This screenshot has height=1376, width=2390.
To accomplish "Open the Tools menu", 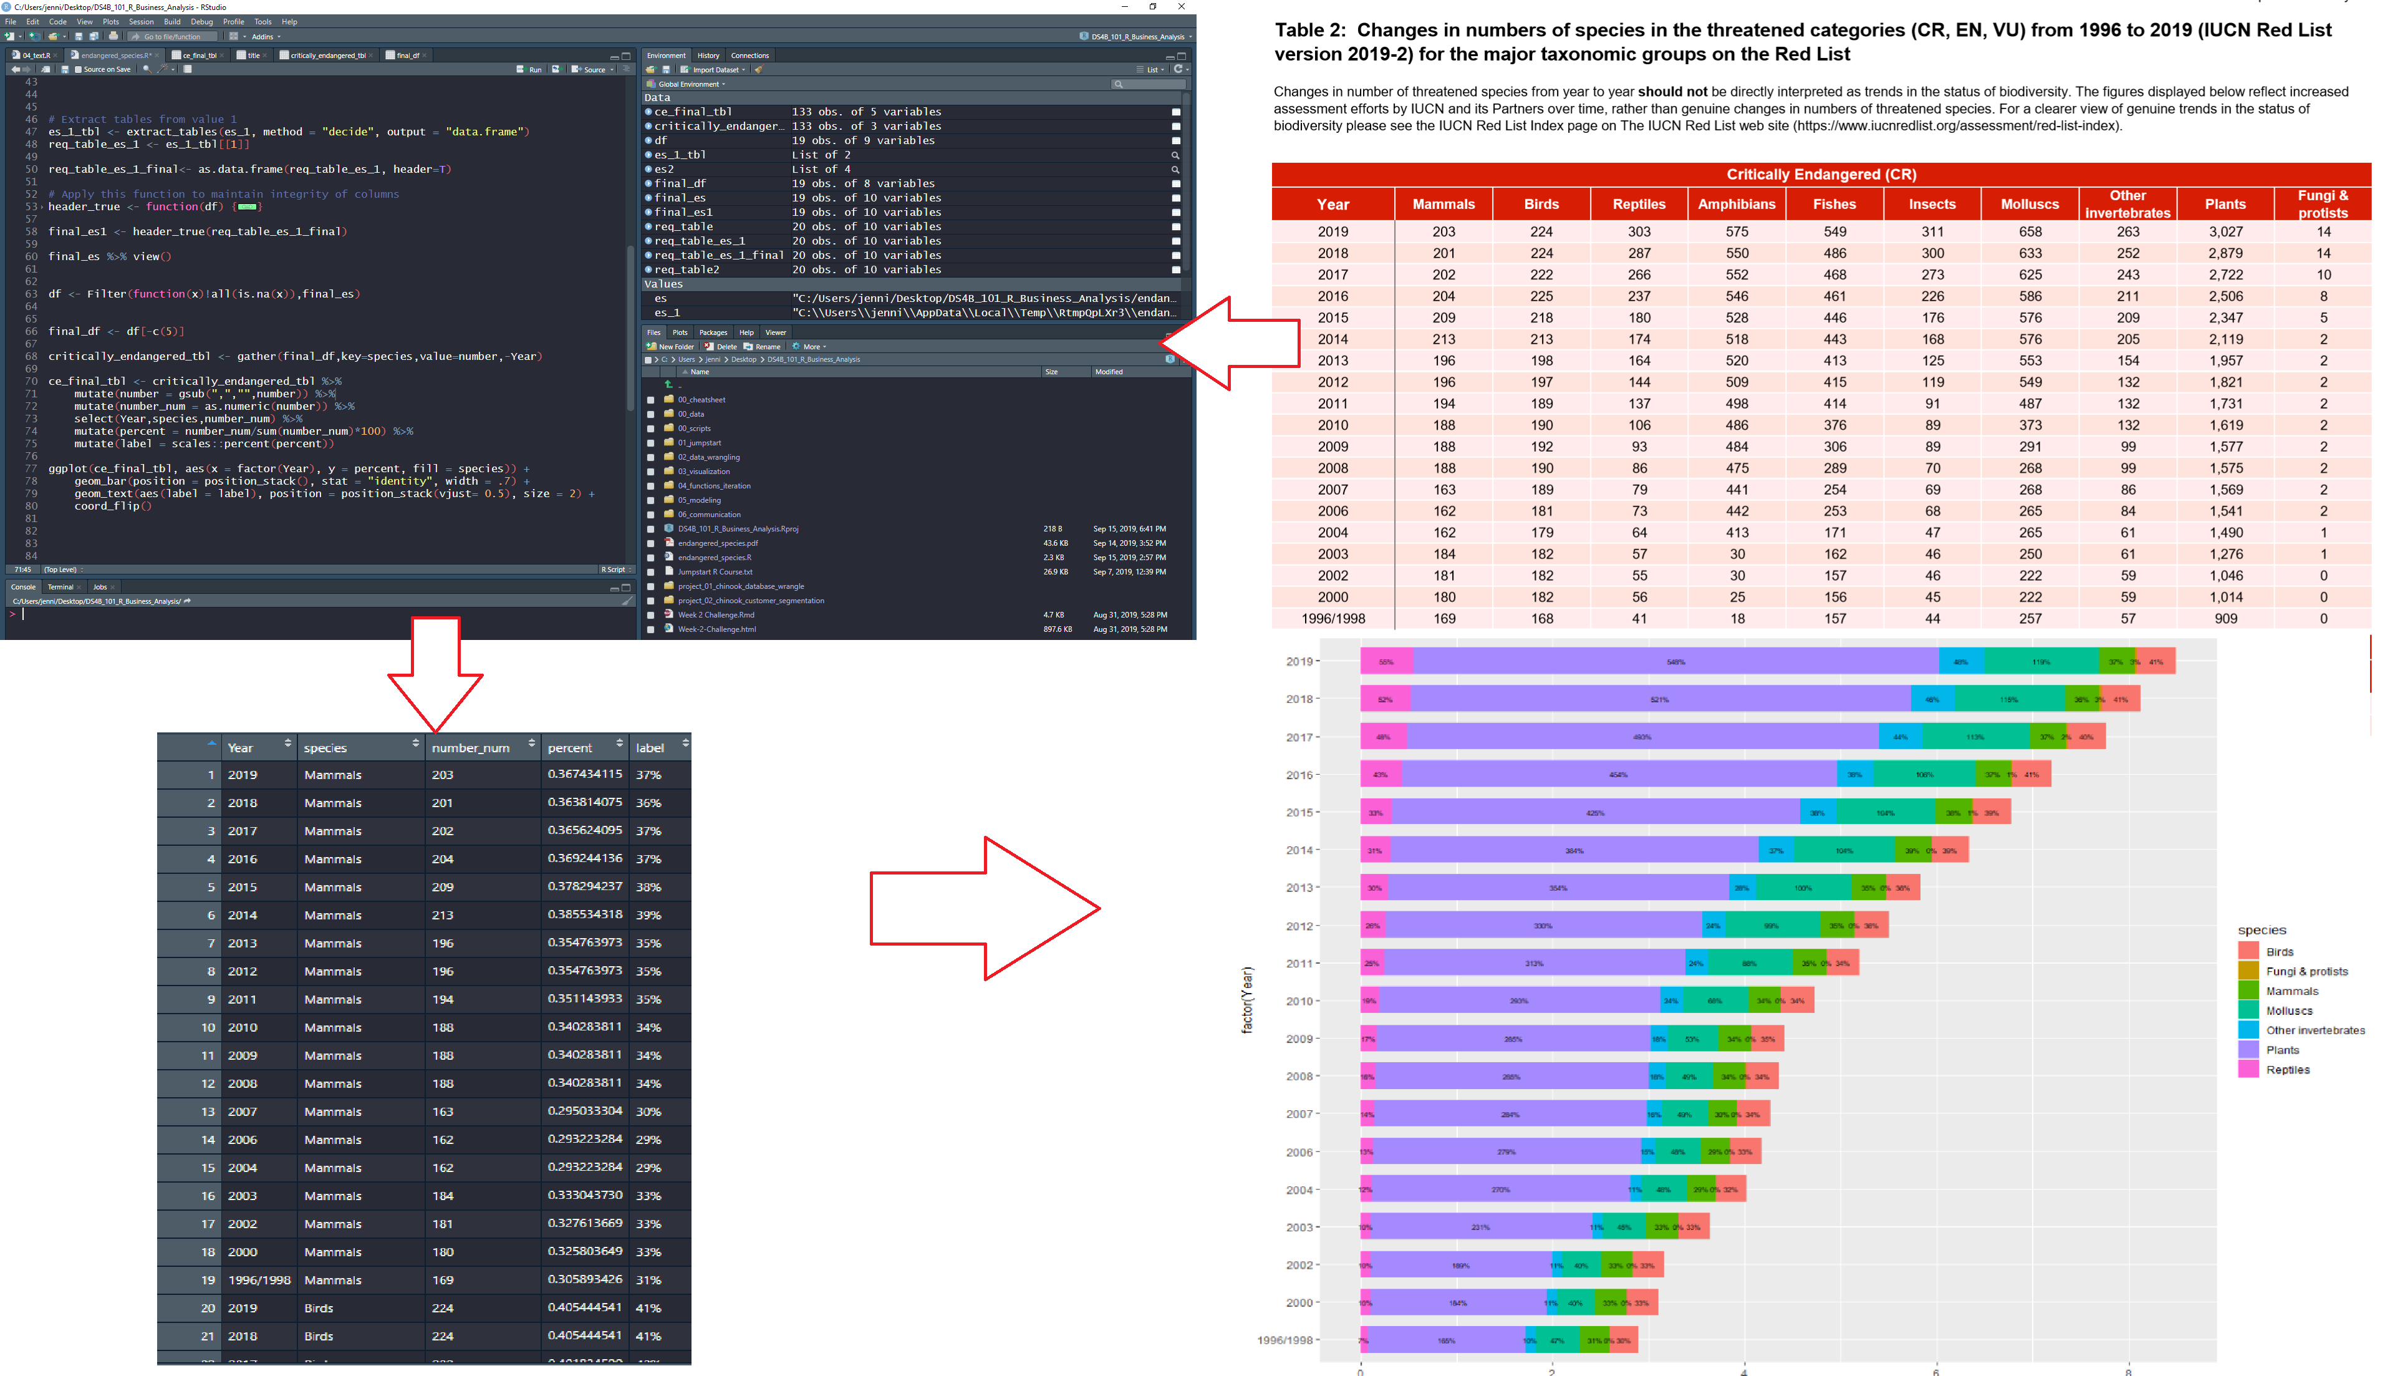I will click(263, 22).
